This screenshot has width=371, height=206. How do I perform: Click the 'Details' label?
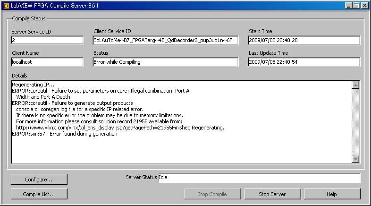pyautogui.click(x=19, y=76)
